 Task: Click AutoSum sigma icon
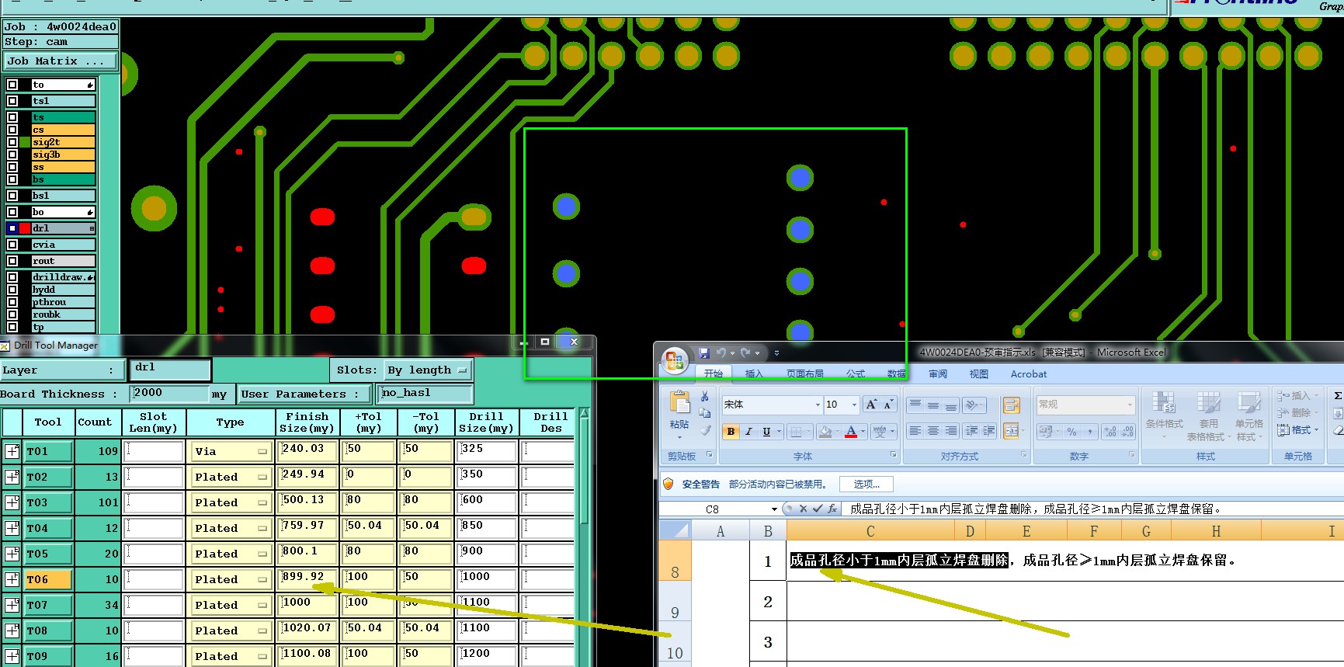point(1338,396)
